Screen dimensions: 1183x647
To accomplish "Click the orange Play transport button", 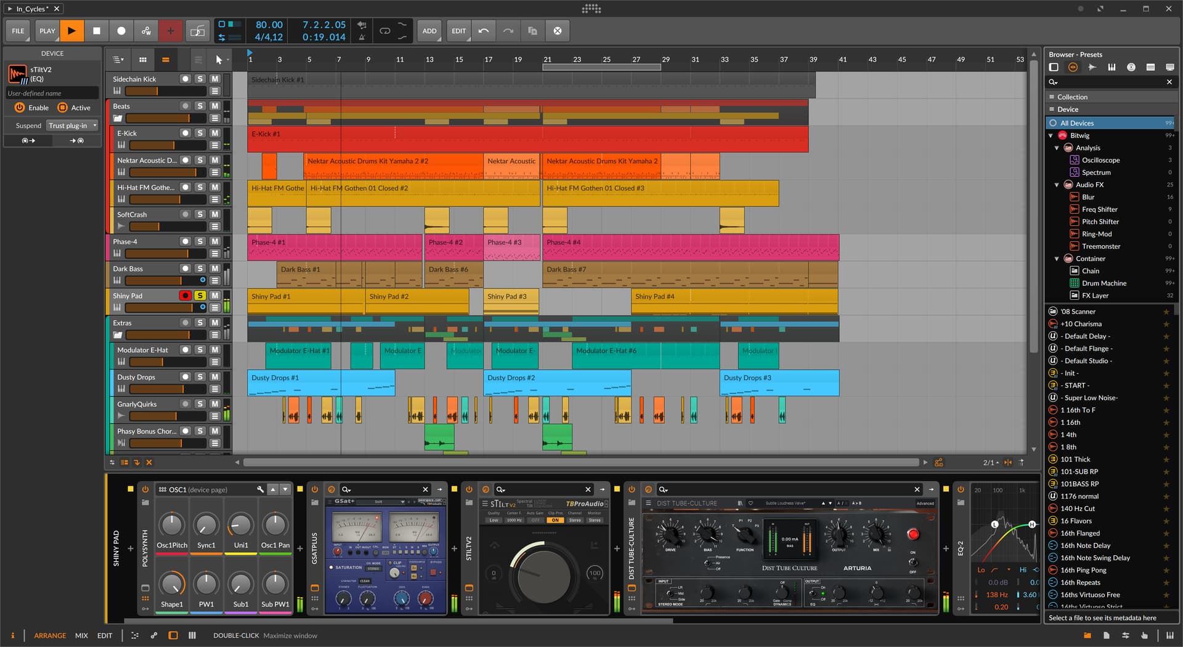I will (x=71, y=31).
